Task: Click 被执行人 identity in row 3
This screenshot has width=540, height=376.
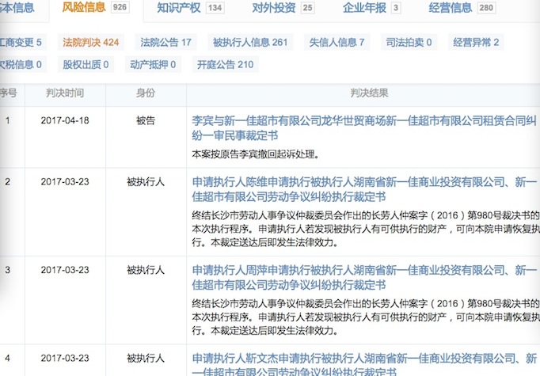Action: click(146, 270)
